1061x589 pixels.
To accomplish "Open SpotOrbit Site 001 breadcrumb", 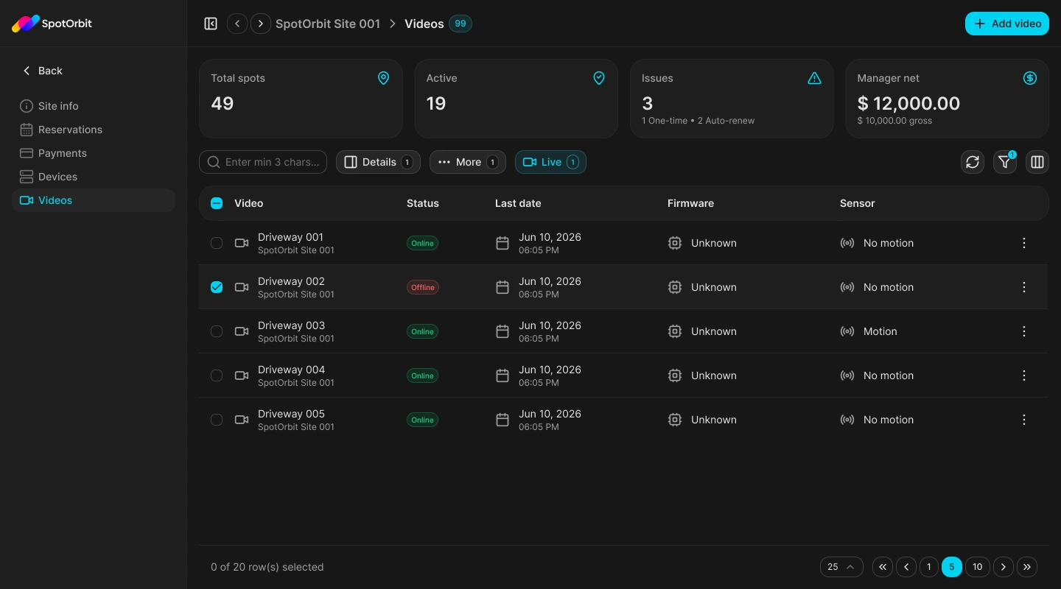I will click(328, 24).
